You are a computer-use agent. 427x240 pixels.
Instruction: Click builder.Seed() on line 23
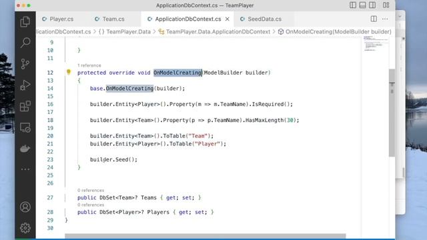113,159
